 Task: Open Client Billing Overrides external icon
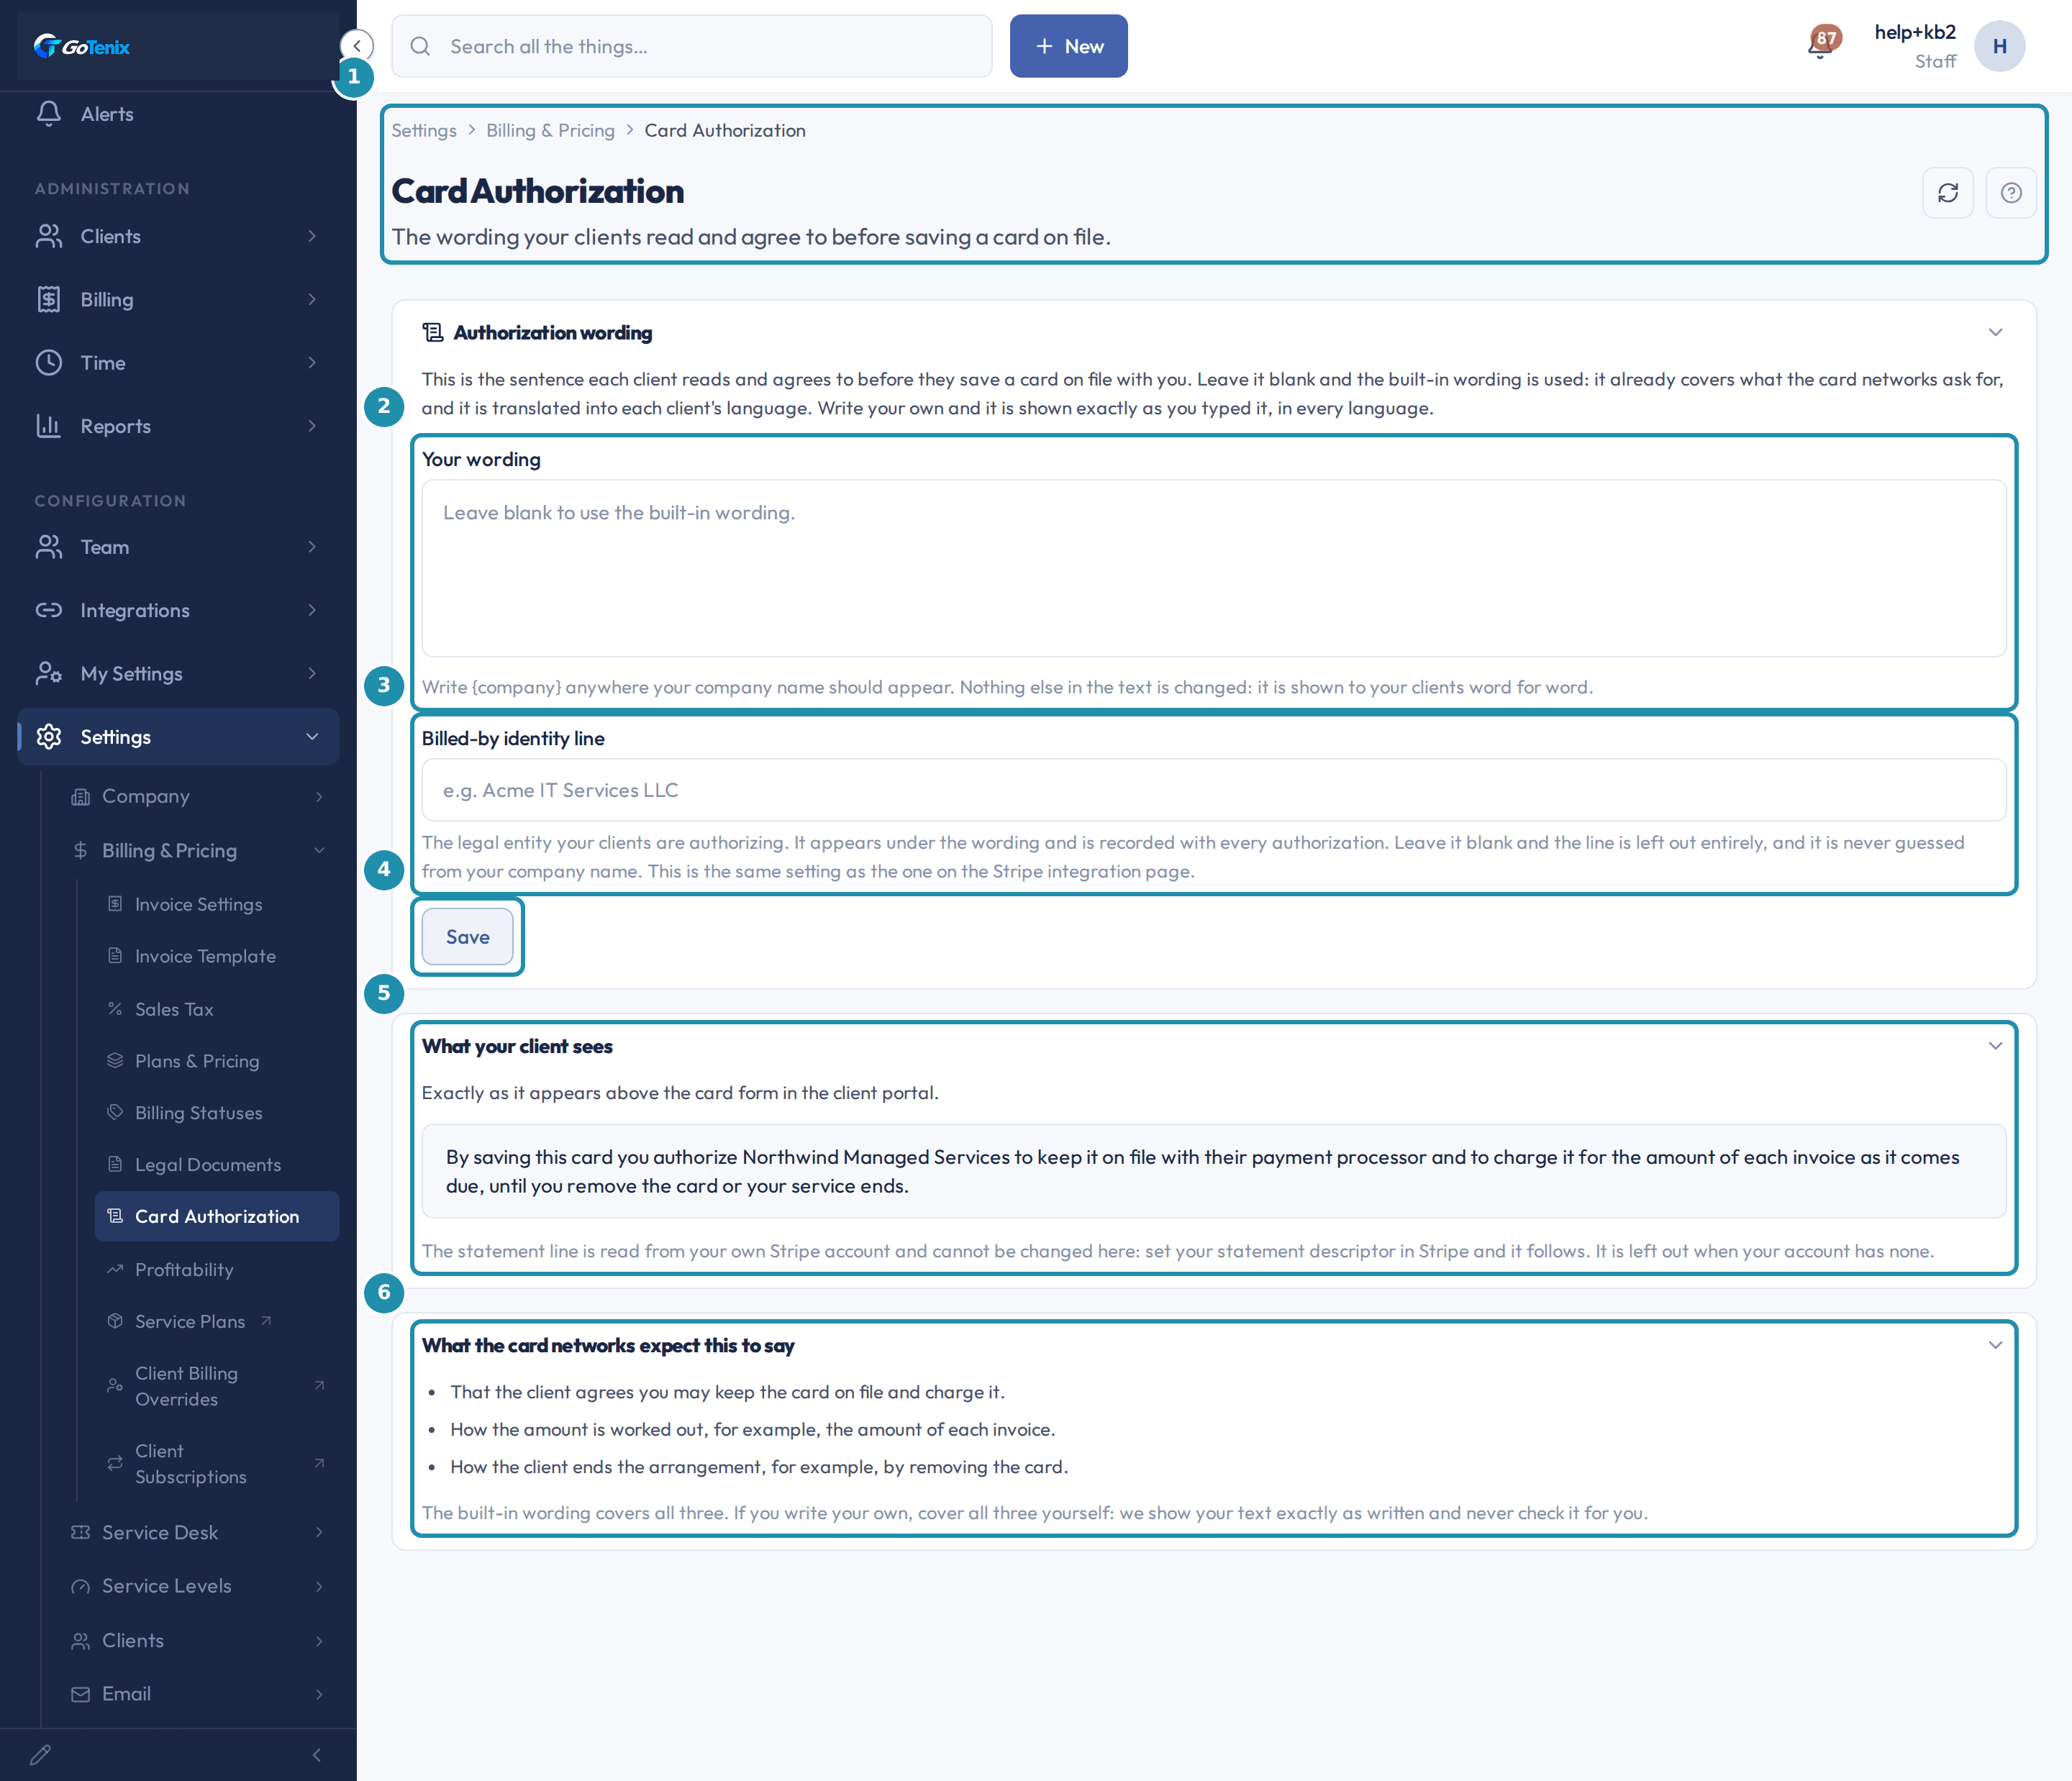pyautogui.click(x=319, y=1386)
